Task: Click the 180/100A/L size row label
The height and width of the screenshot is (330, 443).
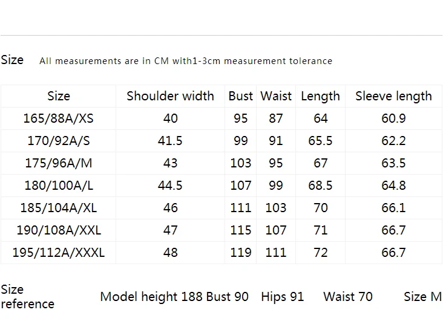Action: tap(58, 186)
